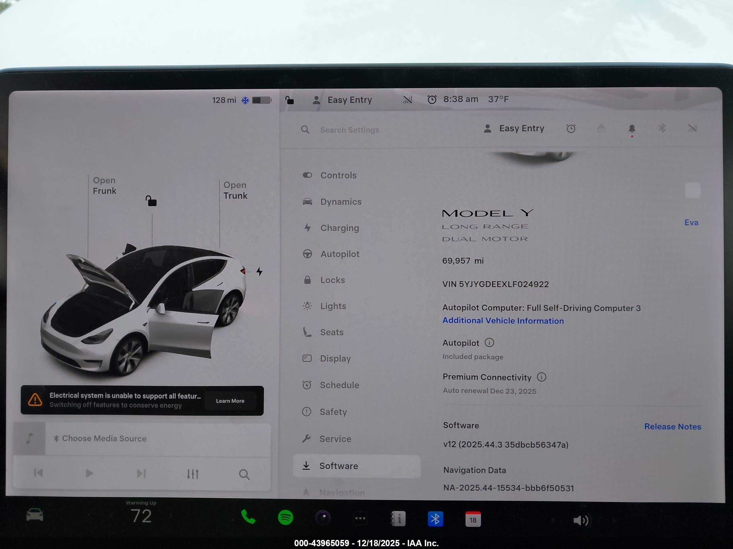Tap the software version v12 2025.44.3 text

(506, 444)
